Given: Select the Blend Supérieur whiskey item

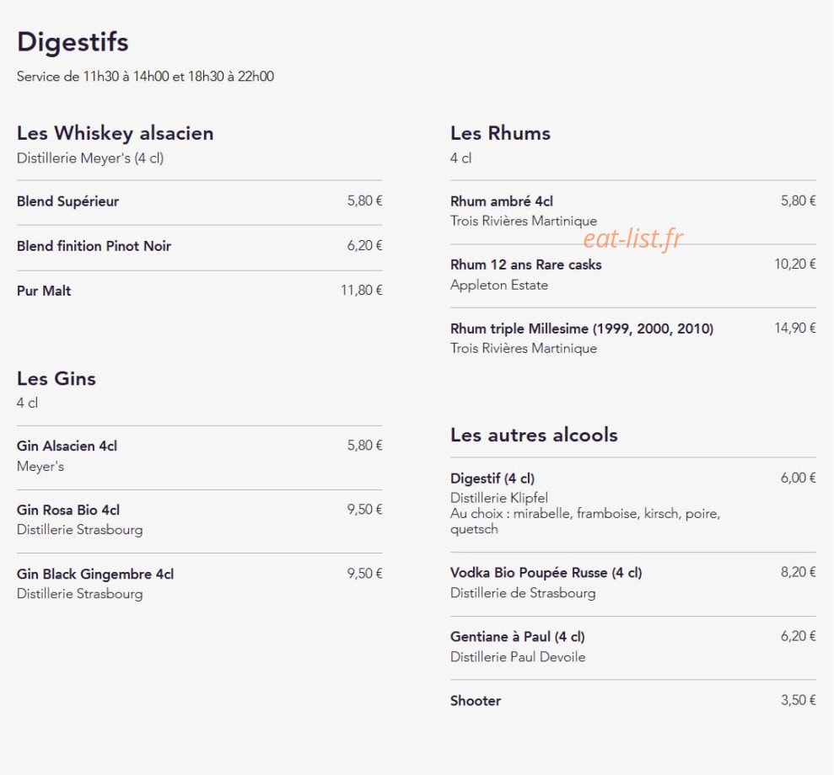Looking at the screenshot, I should tap(200, 201).
